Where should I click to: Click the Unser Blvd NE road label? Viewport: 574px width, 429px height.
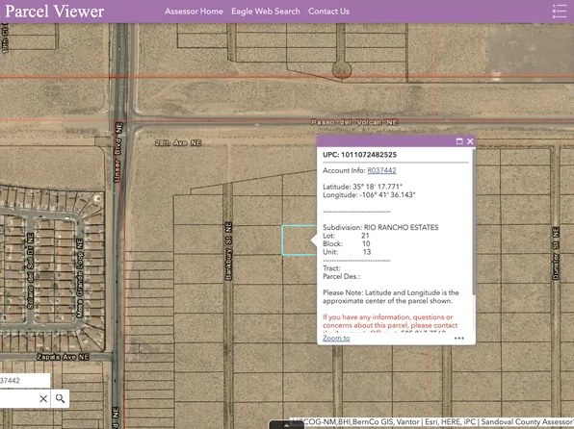point(117,152)
